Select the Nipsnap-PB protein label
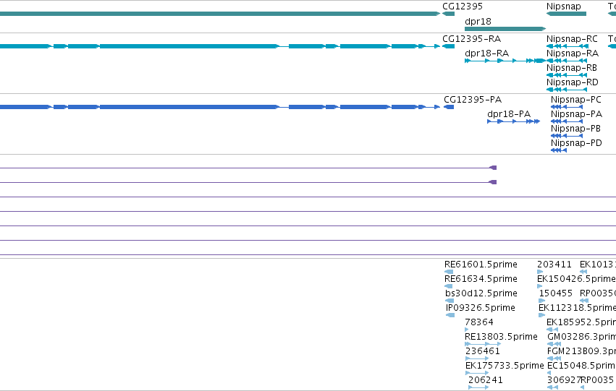This screenshot has width=616, height=391. coord(575,129)
